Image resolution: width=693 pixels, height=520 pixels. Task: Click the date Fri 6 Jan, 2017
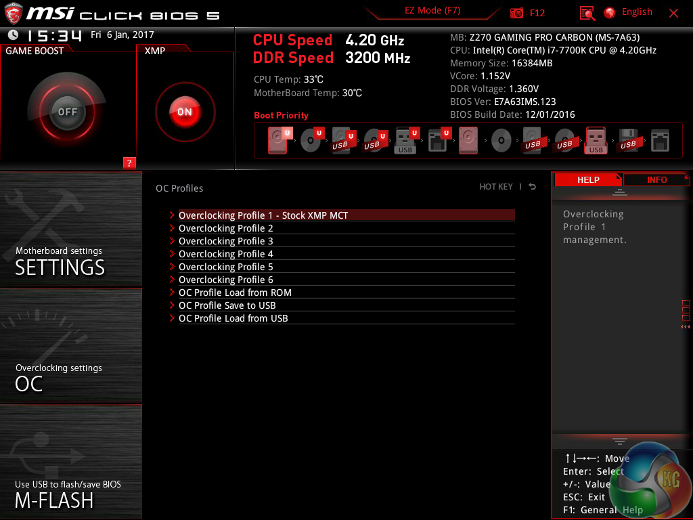tap(122, 35)
